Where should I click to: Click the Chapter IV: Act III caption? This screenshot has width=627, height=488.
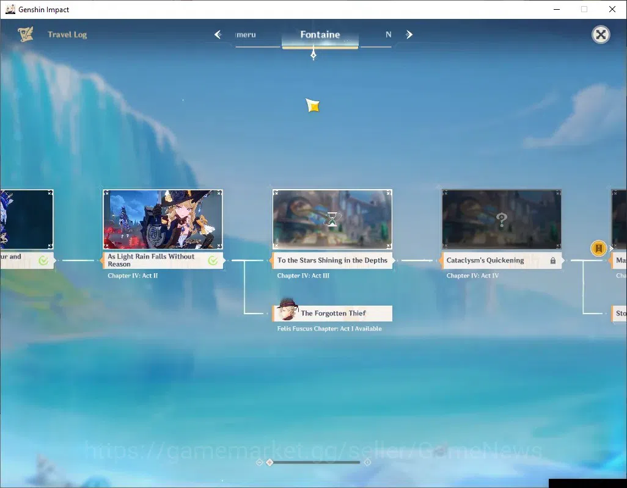pyautogui.click(x=303, y=276)
